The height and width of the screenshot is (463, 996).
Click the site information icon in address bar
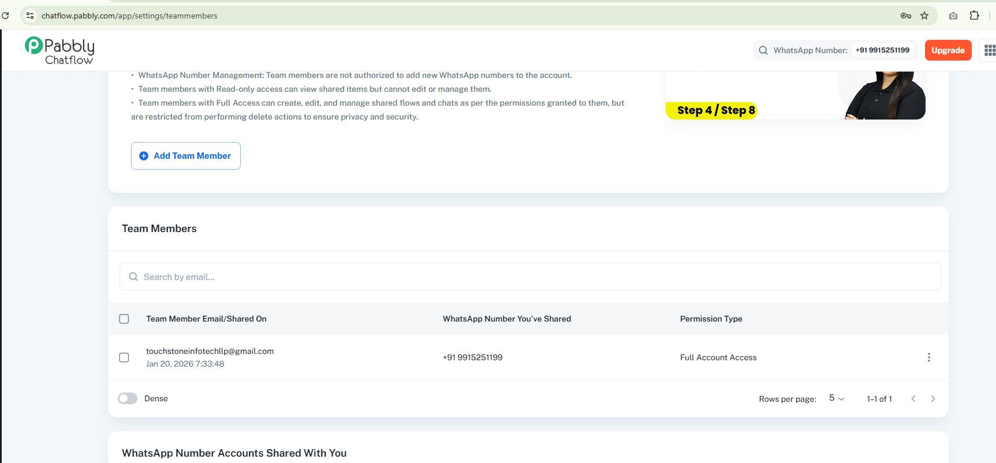click(30, 16)
